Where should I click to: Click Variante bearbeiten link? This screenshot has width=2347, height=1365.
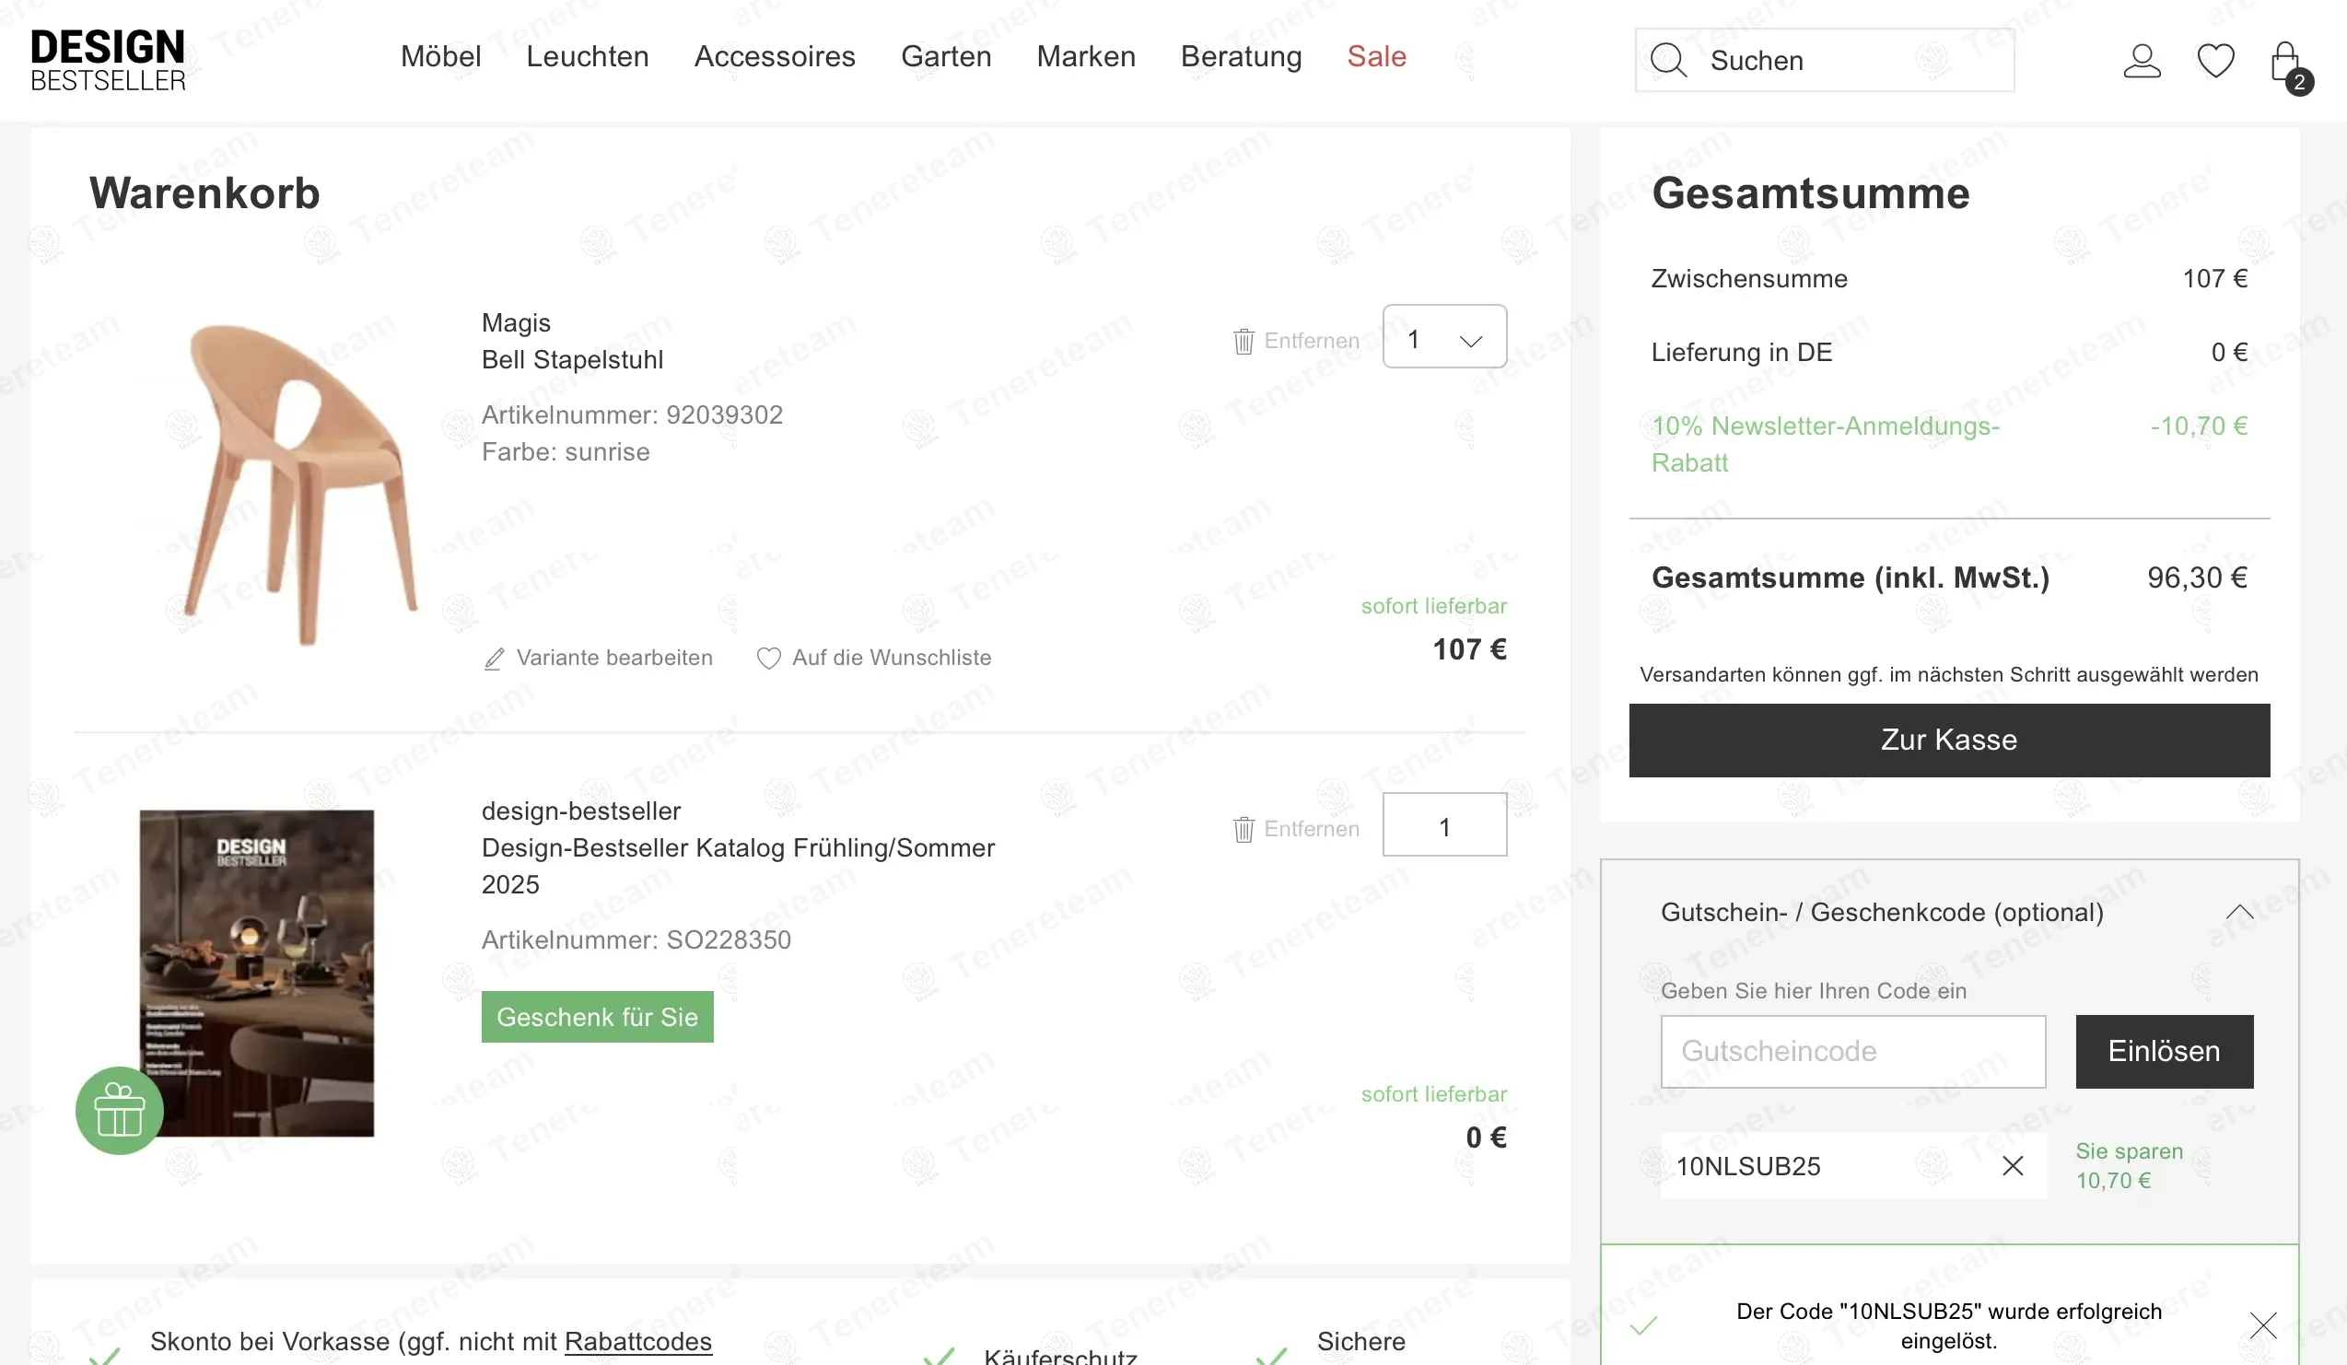coord(614,659)
